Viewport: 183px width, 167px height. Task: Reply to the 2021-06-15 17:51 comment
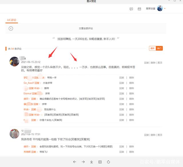(x=146, y=135)
